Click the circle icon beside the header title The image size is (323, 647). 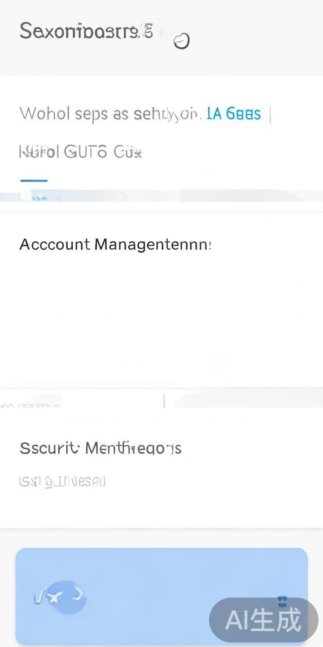pos(182,41)
